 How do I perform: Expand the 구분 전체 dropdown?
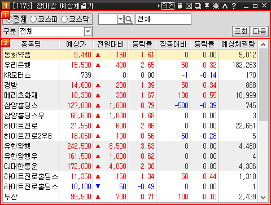[88, 32]
